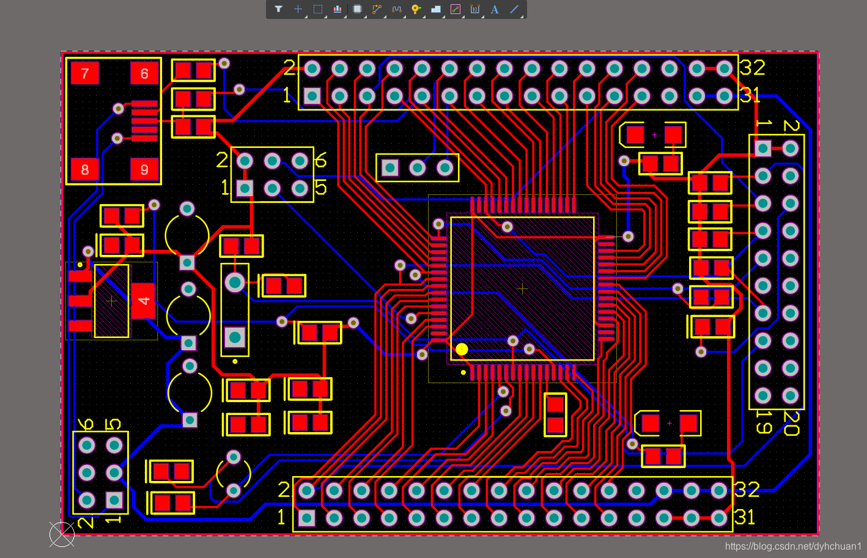This screenshot has width=867, height=558.
Task: Select red pad numbered 9
Action: click(144, 169)
